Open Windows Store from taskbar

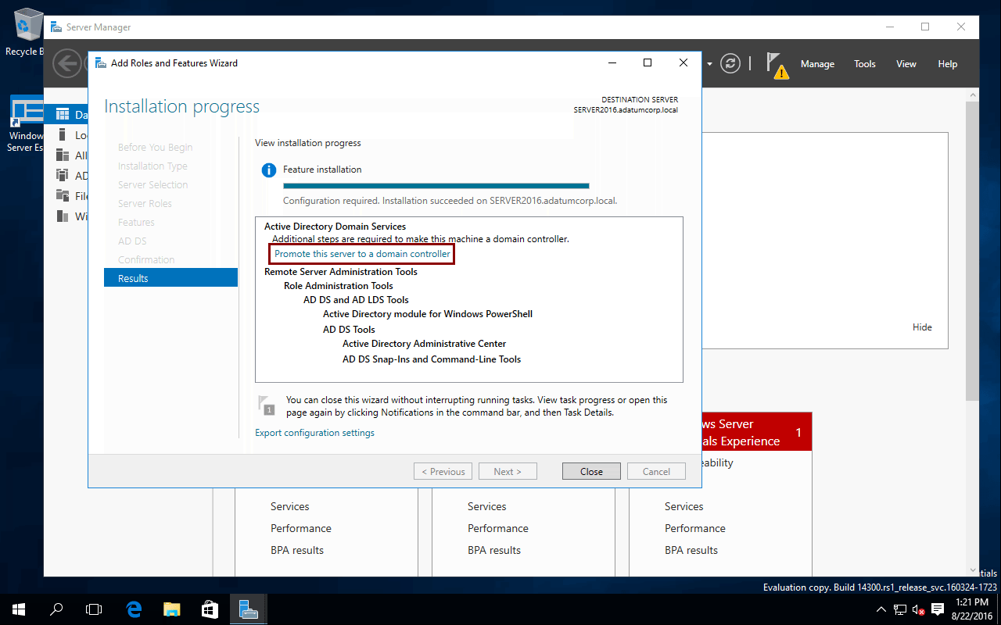pyautogui.click(x=210, y=609)
